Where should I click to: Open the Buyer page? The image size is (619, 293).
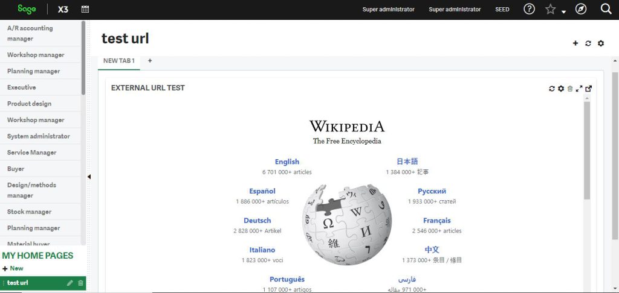click(x=41, y=169)
